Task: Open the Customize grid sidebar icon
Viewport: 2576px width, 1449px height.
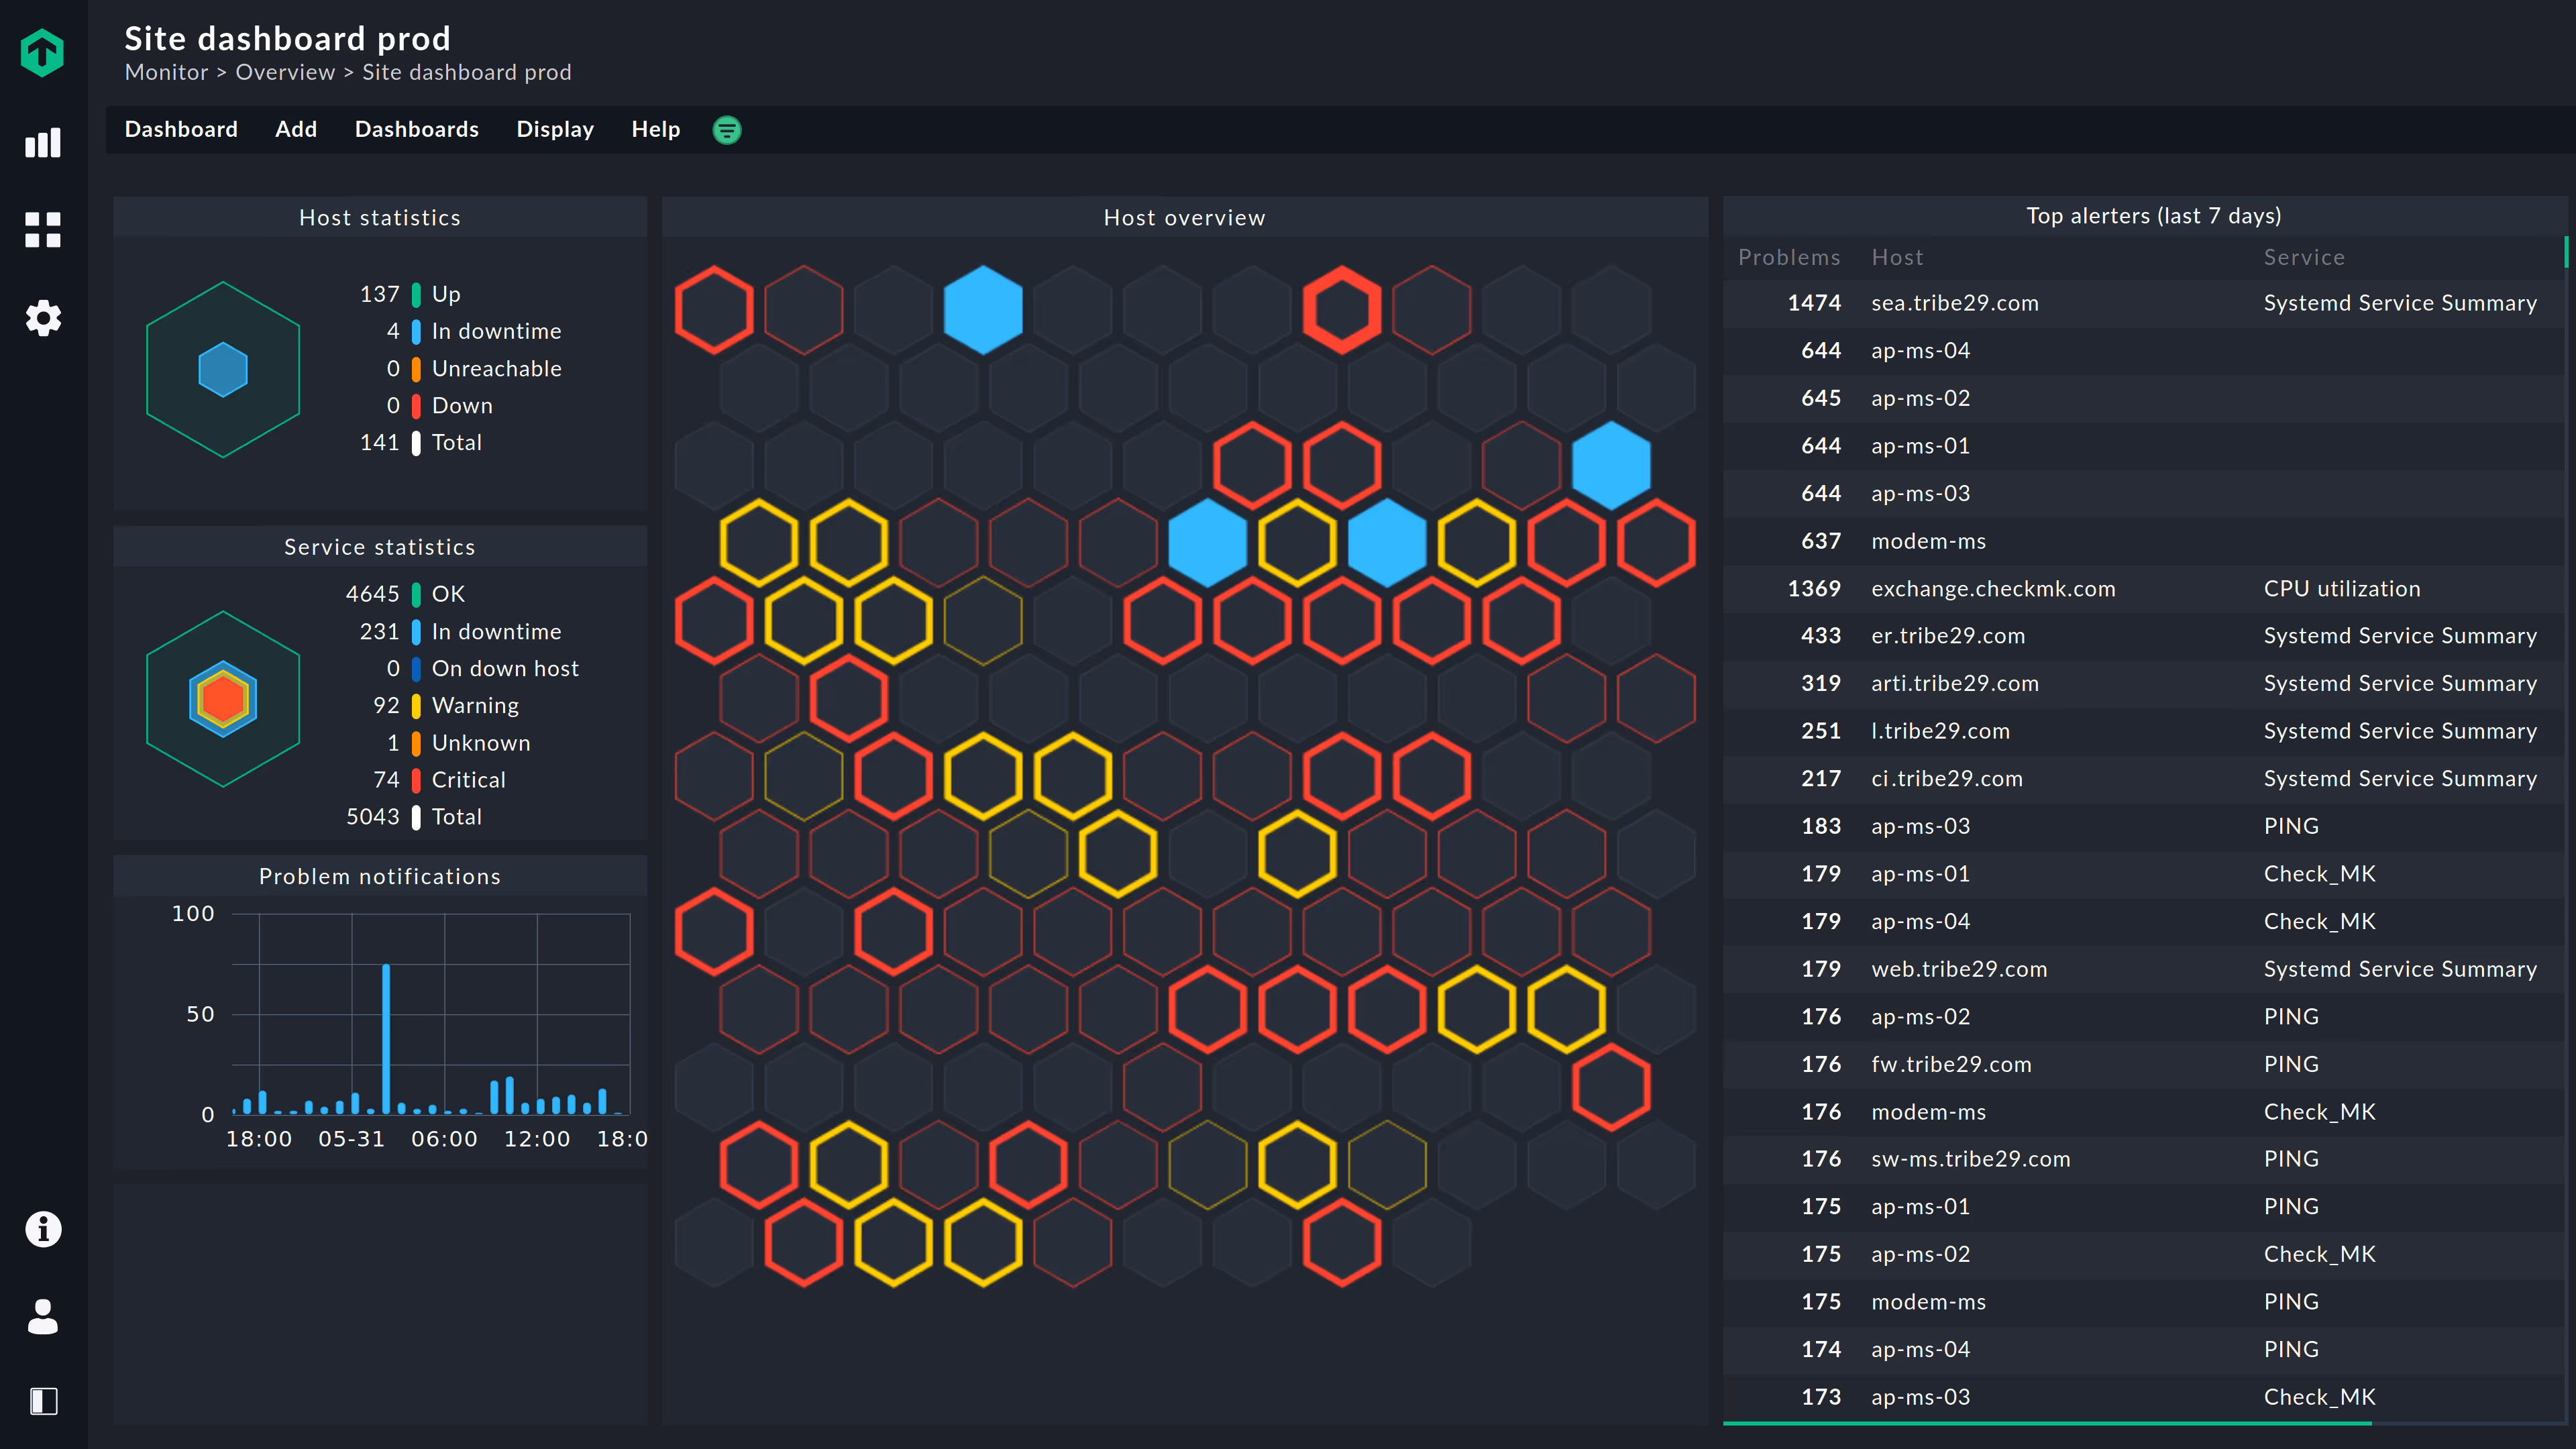Action: (x=42, y=230)
